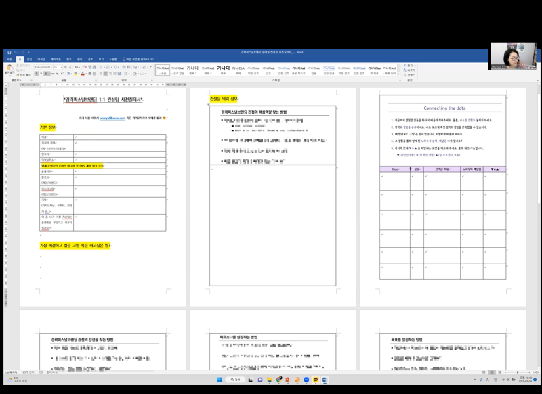Click the Find (찾기) button
Image resolution: width=542 pixels, height=394 pixels.
coord(410,65)
